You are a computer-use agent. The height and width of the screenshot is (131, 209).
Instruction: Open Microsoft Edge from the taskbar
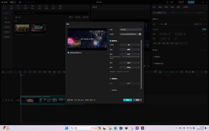click(115, 128)
